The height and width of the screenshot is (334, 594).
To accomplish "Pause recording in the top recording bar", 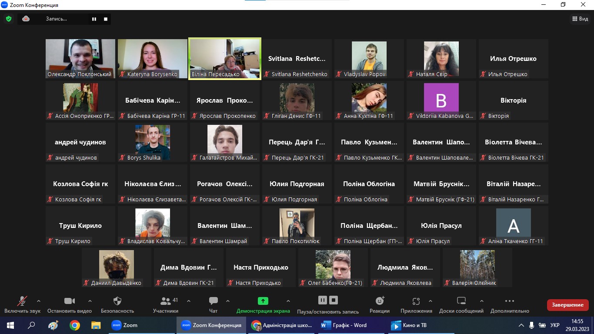I will pyautogui.click(x=94, y=19).
